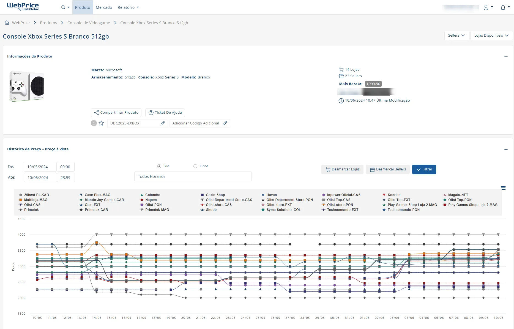Toggle 25best Es-KAB legend series

click(x=34, y=195)
